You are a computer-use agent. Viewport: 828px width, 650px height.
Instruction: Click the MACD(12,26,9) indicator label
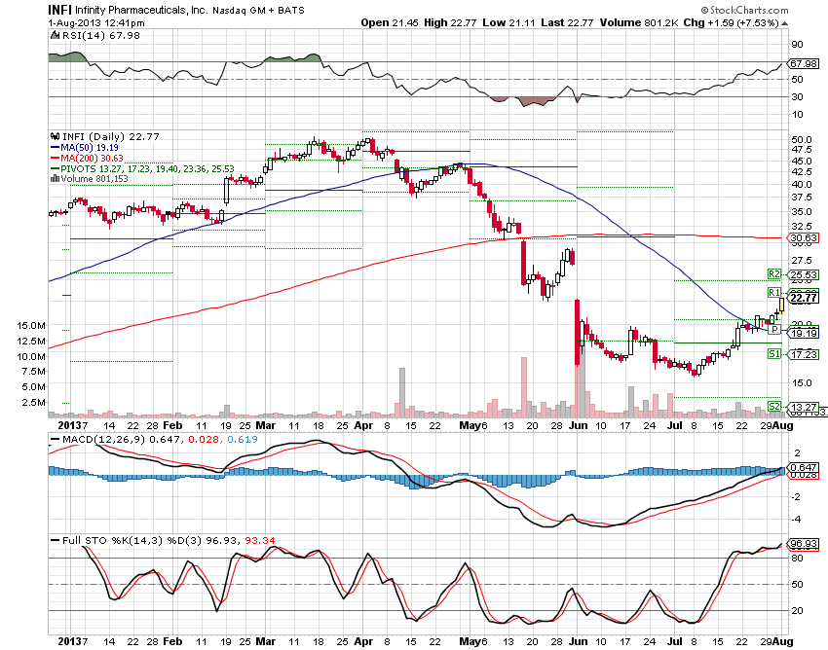pos(103,439)
